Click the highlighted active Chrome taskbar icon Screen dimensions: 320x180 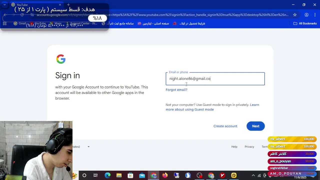coord(153,175)
